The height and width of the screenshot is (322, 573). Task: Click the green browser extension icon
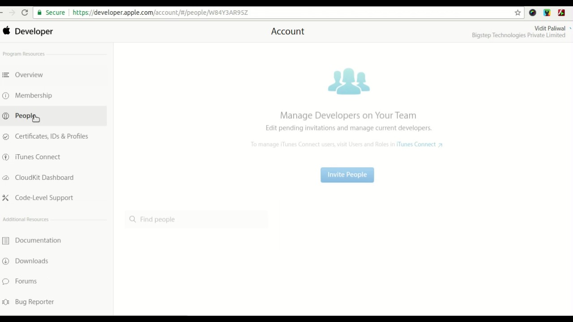click(547, 13)
